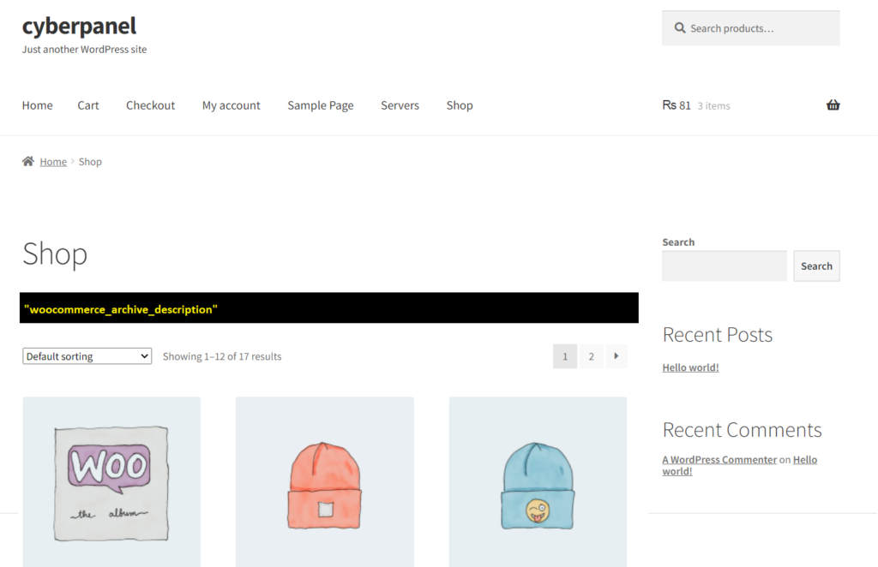Open the orange beanie product image
Viewport: 878px width, 567px height.
[x=325, y=482]
